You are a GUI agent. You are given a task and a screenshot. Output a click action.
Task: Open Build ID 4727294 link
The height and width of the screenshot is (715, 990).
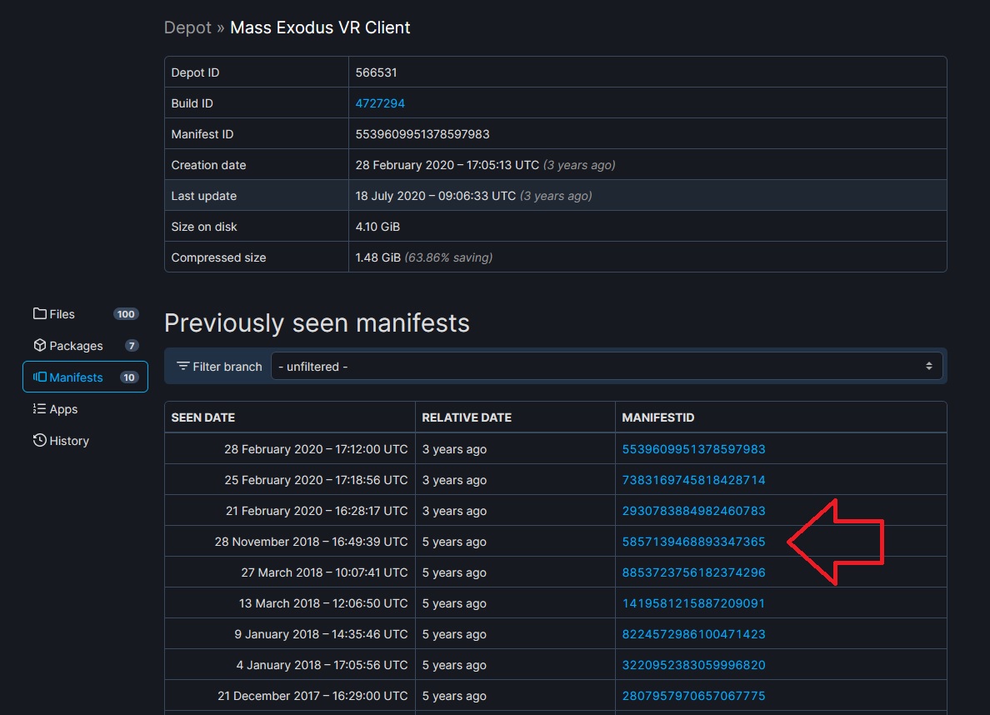380,103
